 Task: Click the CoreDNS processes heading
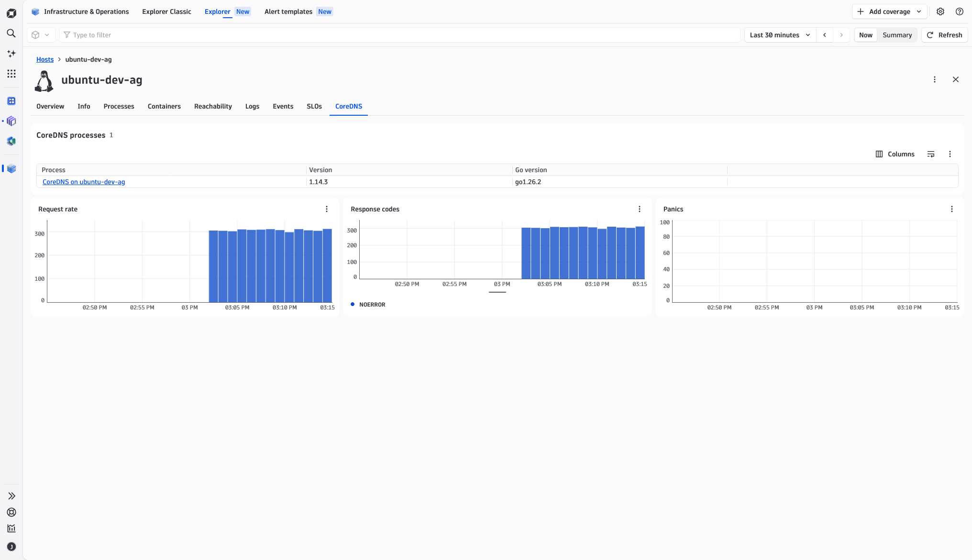click(71, 135)
